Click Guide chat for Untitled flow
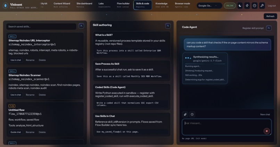Screen dimensions: 280x147 (x=16, y=132)
